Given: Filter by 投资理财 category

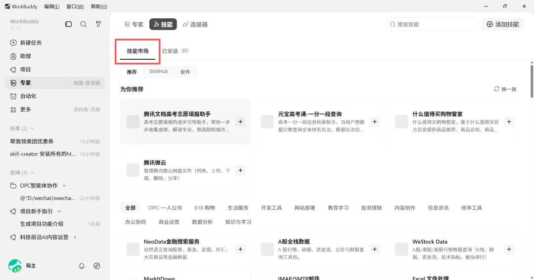Looking at the screenshot, I should coord(371,208).
